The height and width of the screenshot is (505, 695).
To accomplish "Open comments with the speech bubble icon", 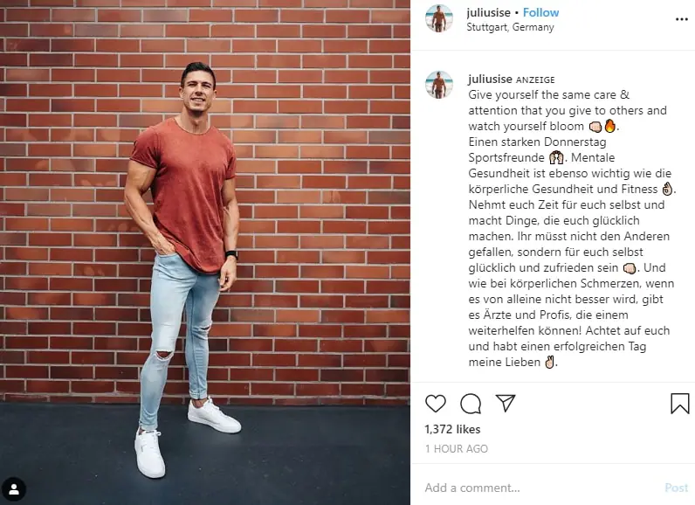I will (471, 404).
